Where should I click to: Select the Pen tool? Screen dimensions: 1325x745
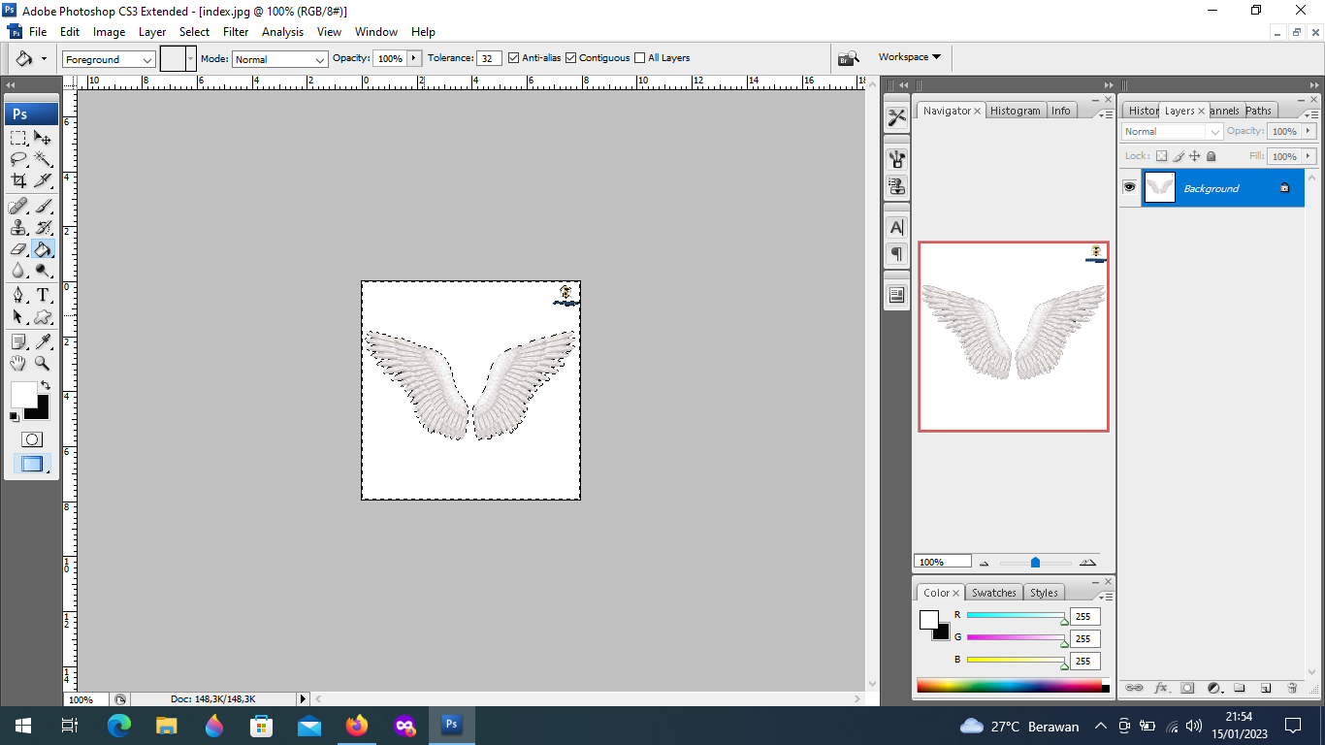tap(18, 295)
